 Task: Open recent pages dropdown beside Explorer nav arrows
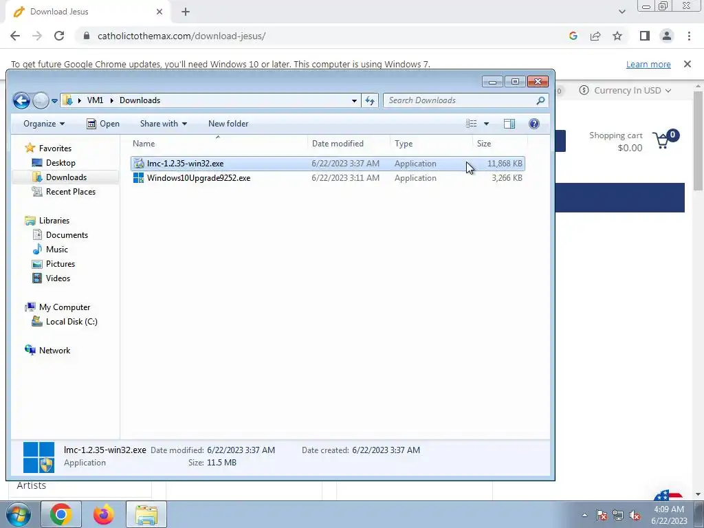pos(54,101)
